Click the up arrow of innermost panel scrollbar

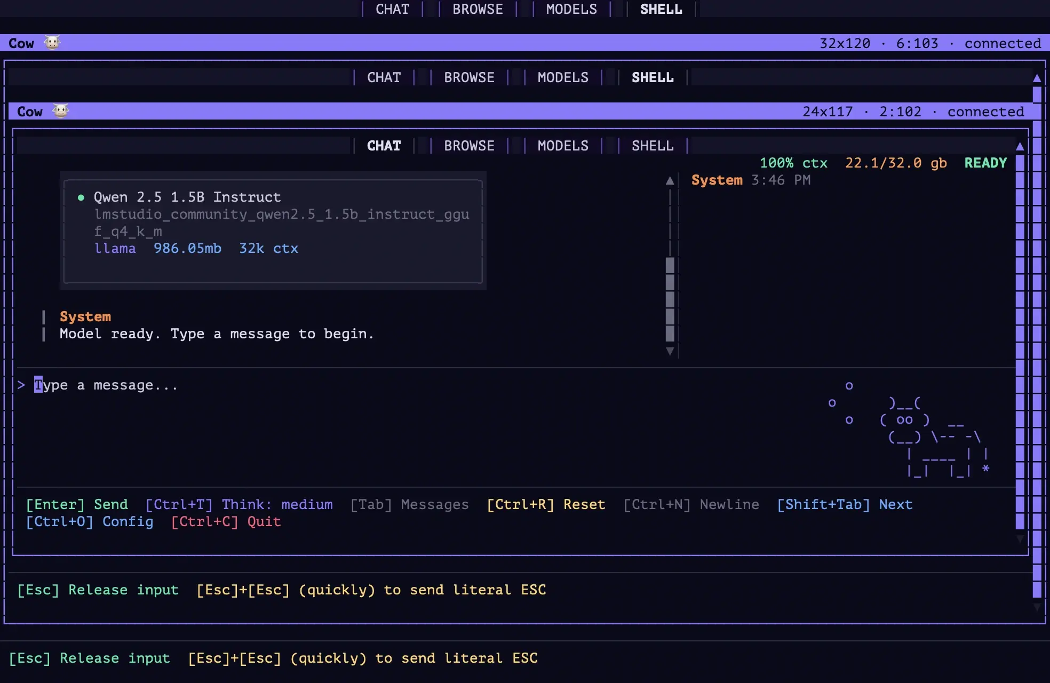[x=1020, y=146]
